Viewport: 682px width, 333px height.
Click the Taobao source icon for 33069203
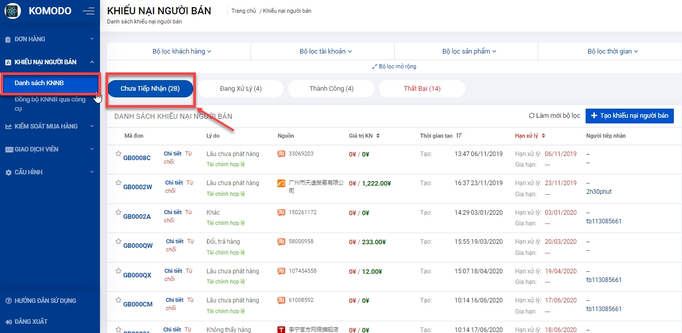pyautogui.click(x=282, y=153)
